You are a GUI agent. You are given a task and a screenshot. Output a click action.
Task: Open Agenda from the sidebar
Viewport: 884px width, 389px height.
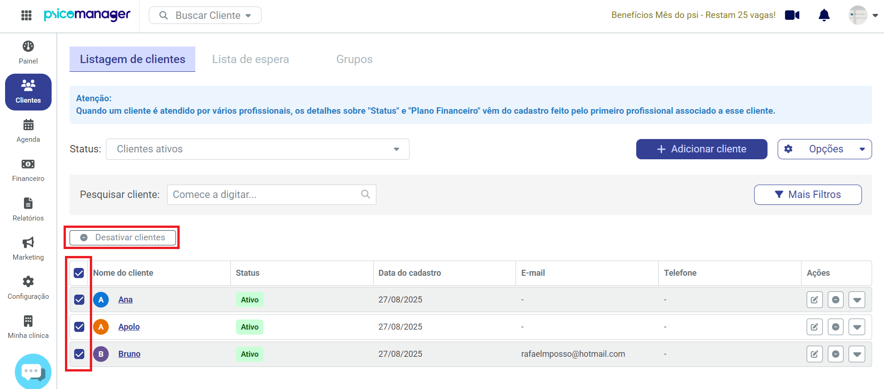(28, 131)
